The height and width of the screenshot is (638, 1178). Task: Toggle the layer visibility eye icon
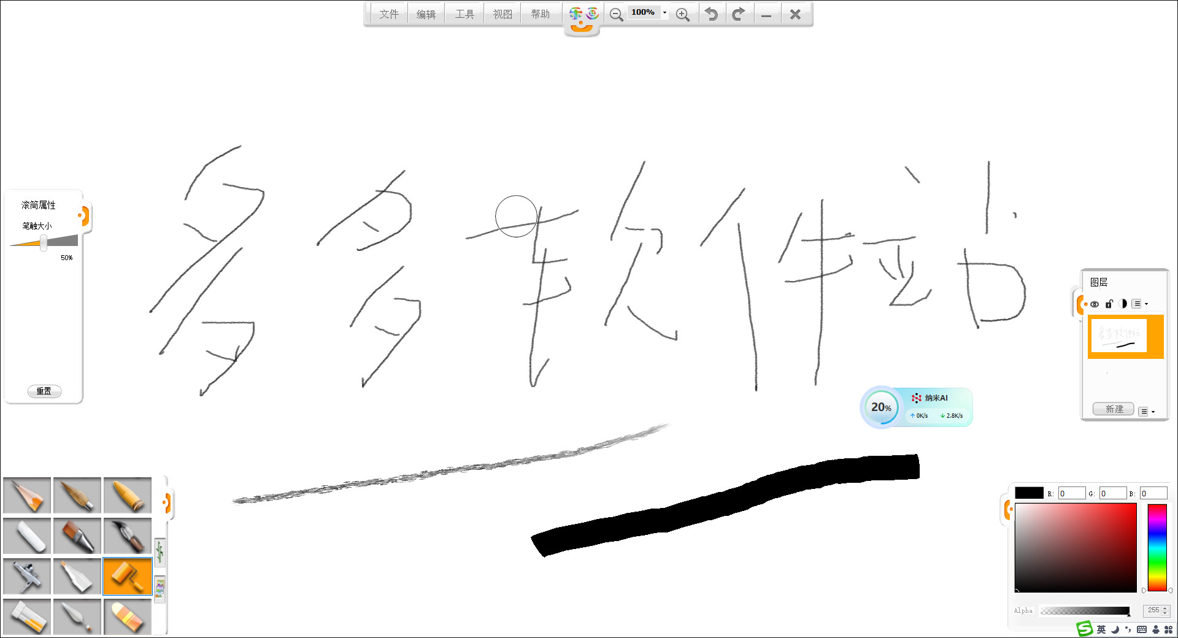pos(1094,304)
